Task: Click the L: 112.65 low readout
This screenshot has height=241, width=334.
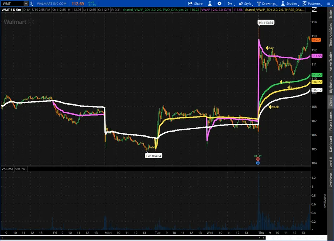Action: 90,10
